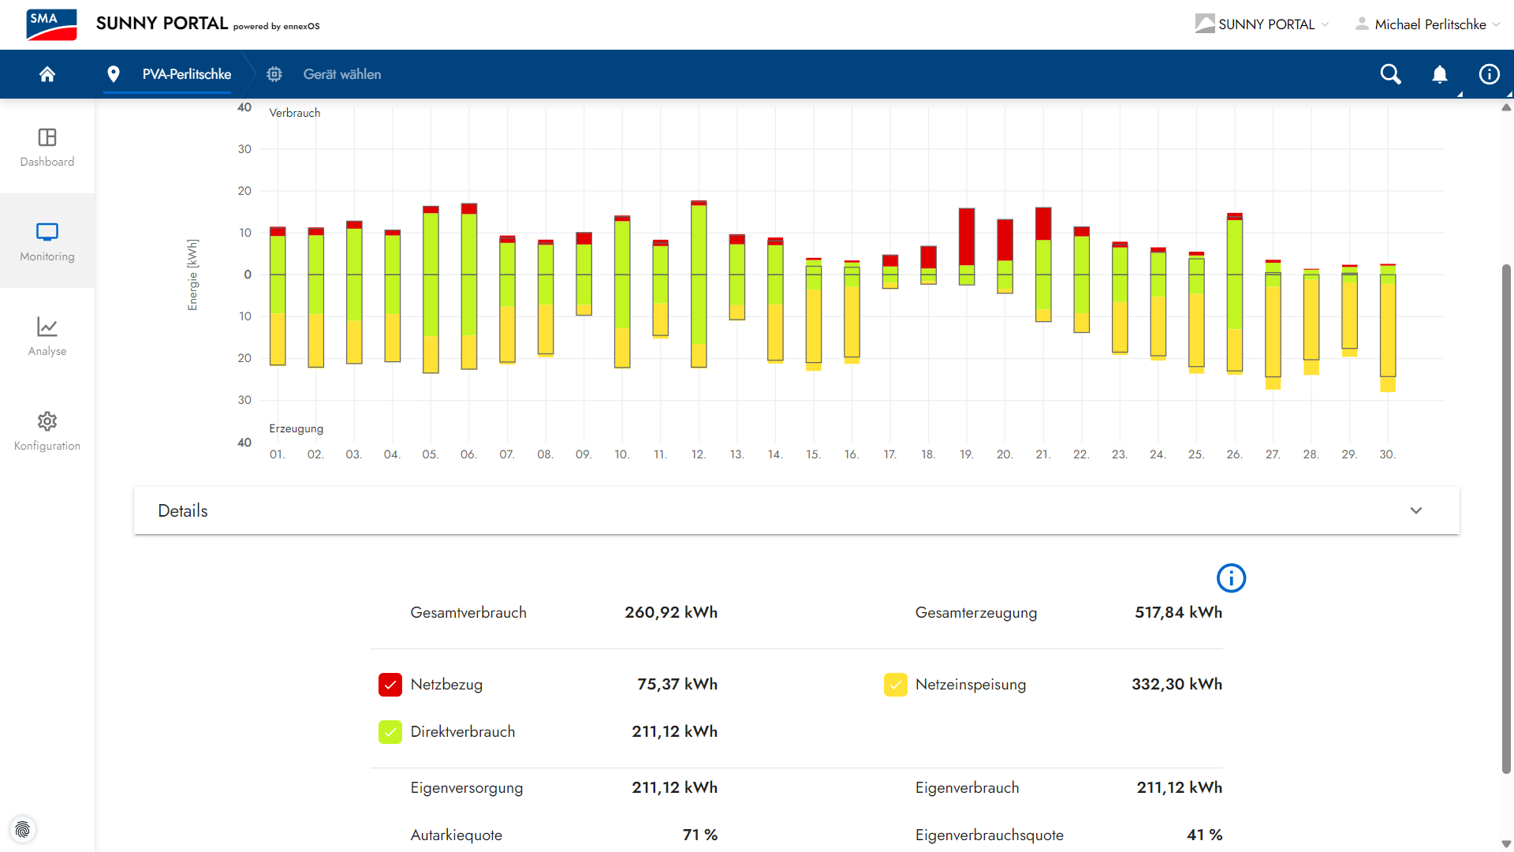1514x852 pixels.
Task: Select the PVA-Perlitschke tab
Action: tap(186, 74)
